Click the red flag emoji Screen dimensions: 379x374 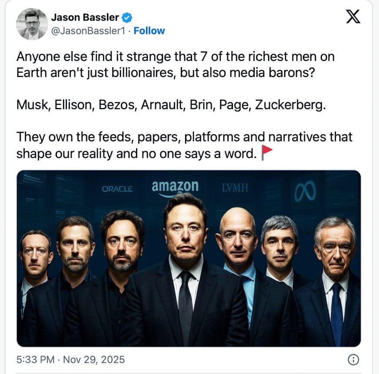click(266, 154)
